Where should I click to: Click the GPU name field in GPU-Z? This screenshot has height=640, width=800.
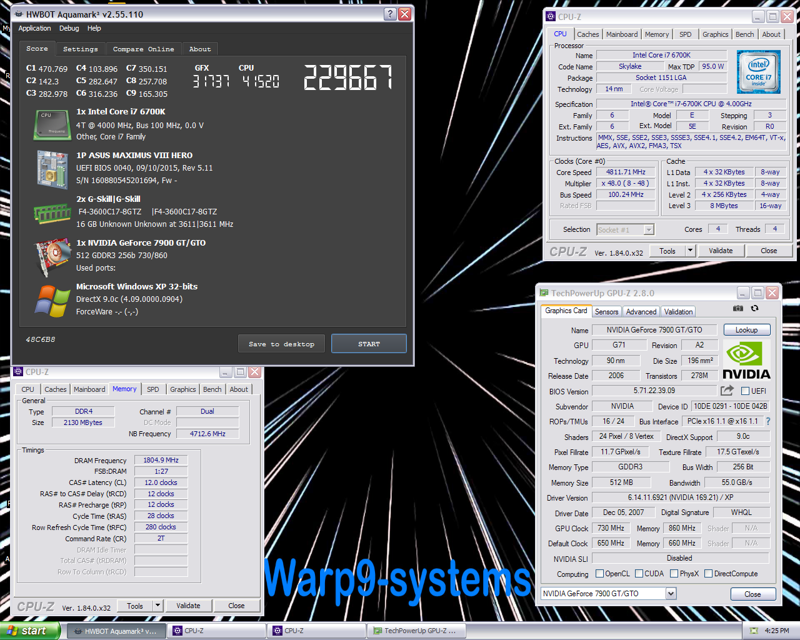click(x=654, y=330)
